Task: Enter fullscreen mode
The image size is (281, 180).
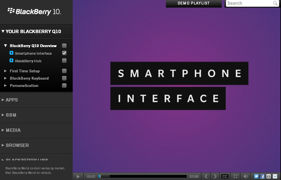Action: tap(235, 176)
